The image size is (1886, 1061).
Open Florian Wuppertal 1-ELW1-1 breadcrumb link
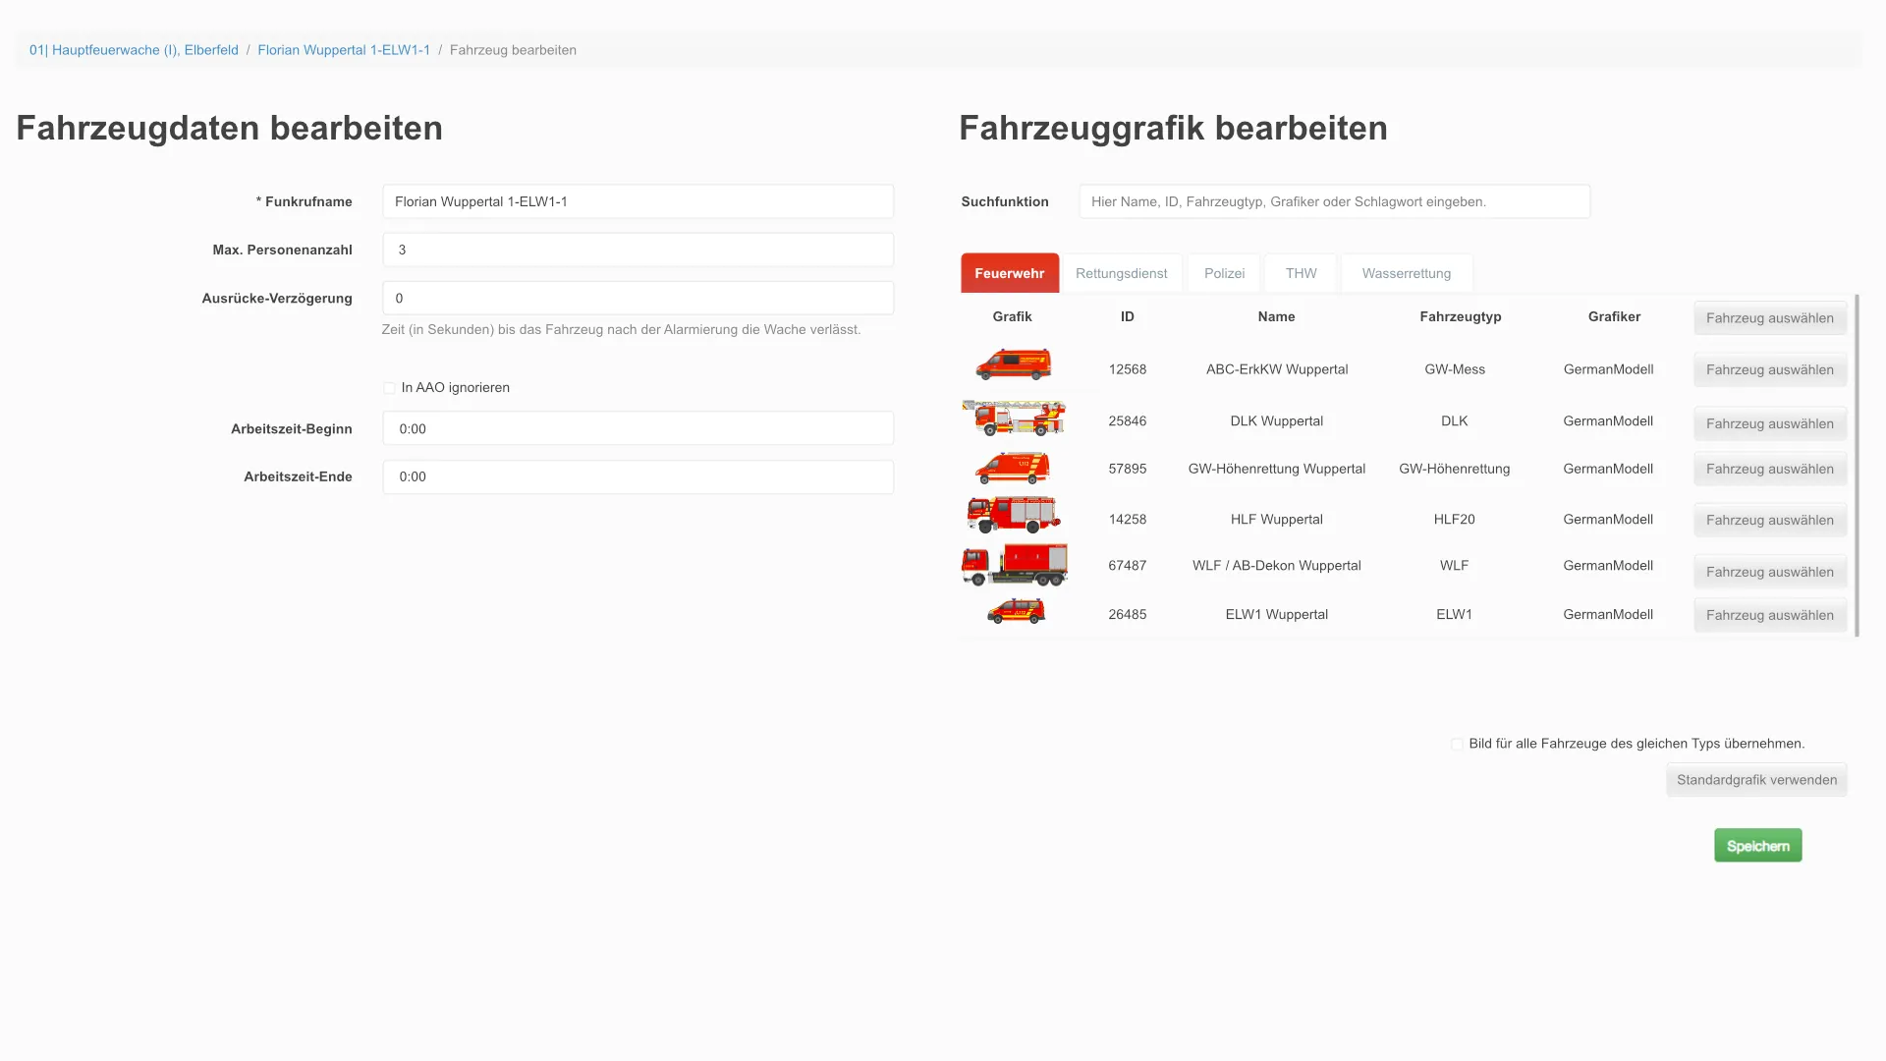(344, 50)
